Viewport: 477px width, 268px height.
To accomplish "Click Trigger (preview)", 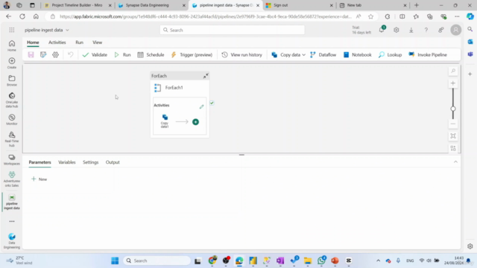I will click(192, 54).
